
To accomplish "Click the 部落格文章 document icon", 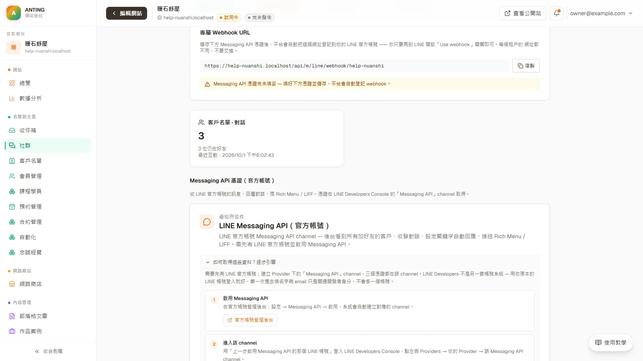I will [12, 316].
